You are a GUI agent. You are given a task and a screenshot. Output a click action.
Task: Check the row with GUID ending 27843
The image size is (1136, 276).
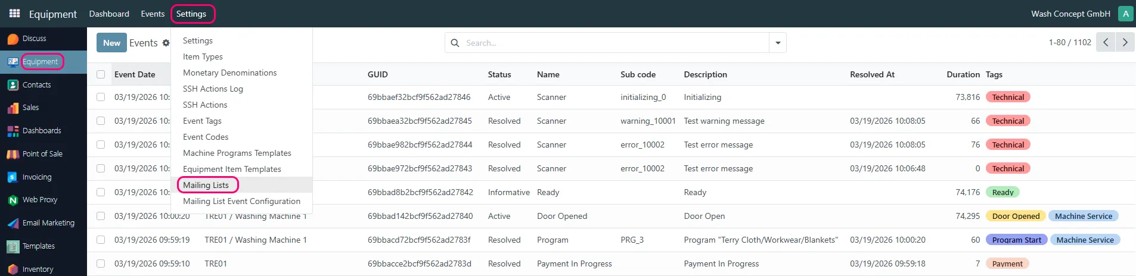(101, 168)
